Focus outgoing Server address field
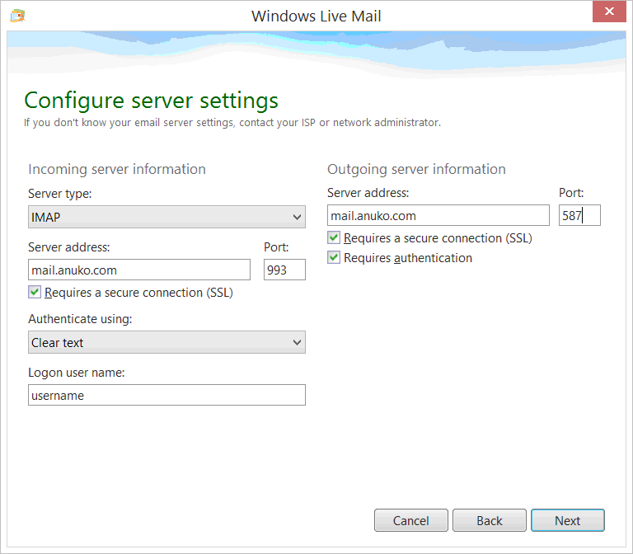 [x=438, y=215]
